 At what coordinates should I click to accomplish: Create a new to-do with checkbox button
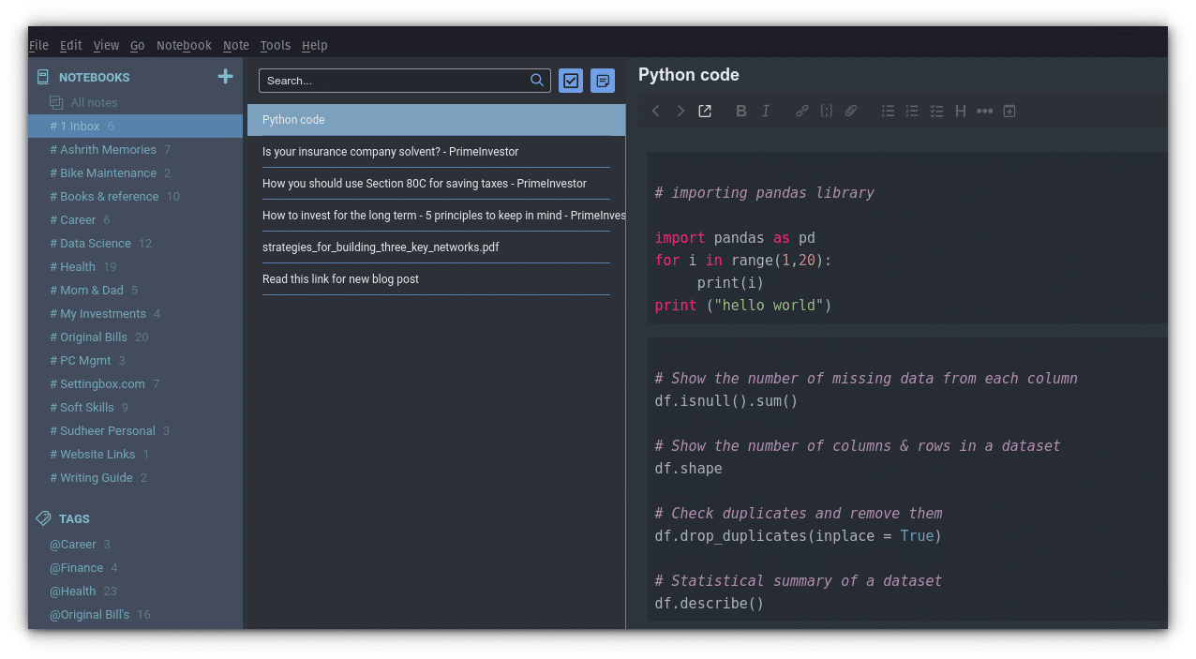(571, 81)
